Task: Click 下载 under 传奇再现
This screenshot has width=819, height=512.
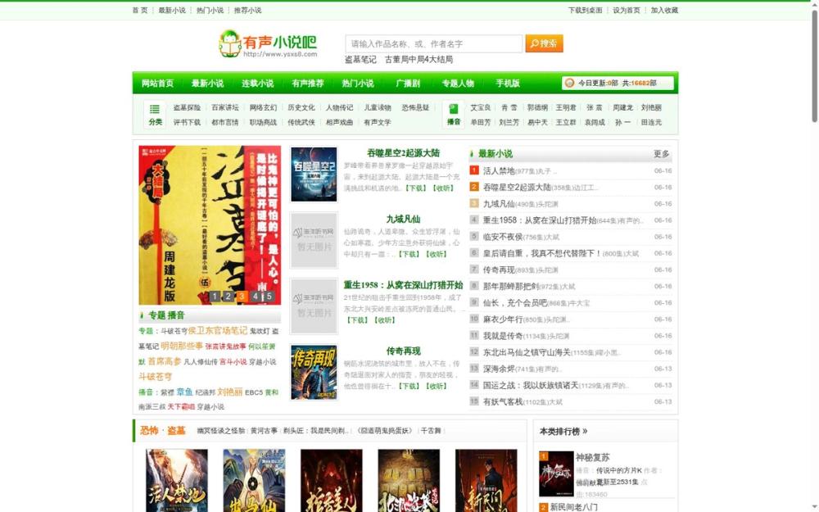Action: point(409,386)
